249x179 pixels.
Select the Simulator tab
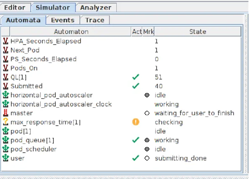coord(53,8)
